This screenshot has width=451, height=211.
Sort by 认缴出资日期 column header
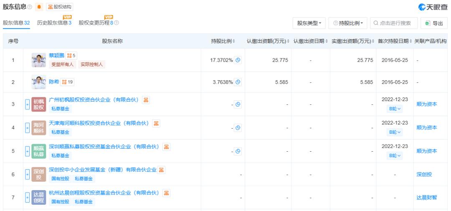(311, 41)
